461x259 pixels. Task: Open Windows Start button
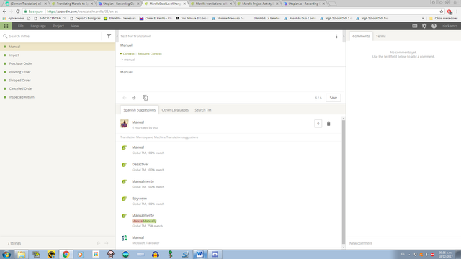[6, 254]
